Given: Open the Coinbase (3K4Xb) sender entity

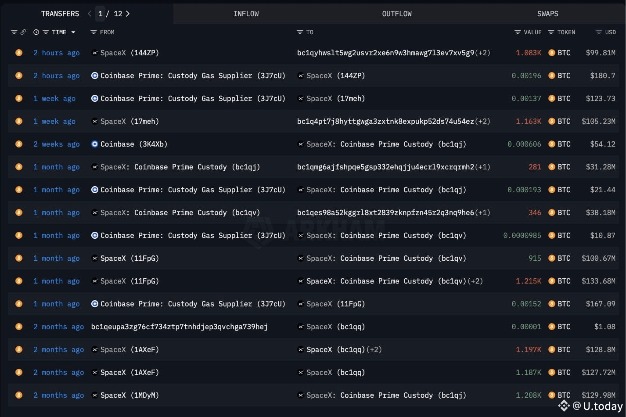Looking at the screenshot, I should tap(134, 144).
